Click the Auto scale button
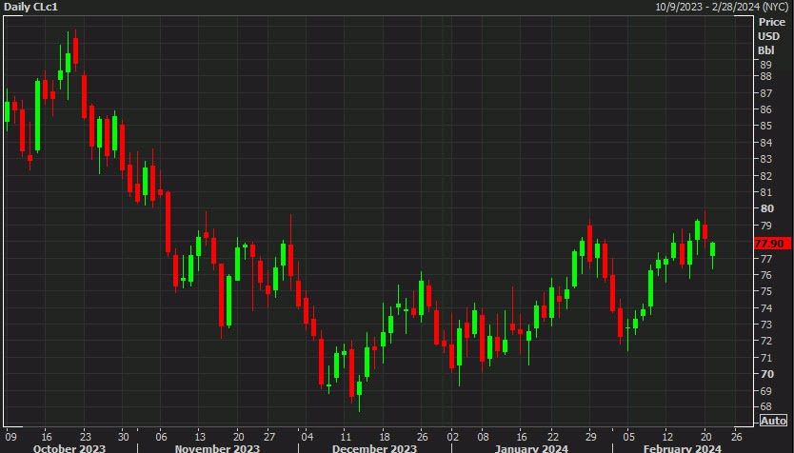The image size is (794, 453). (773, 421)
